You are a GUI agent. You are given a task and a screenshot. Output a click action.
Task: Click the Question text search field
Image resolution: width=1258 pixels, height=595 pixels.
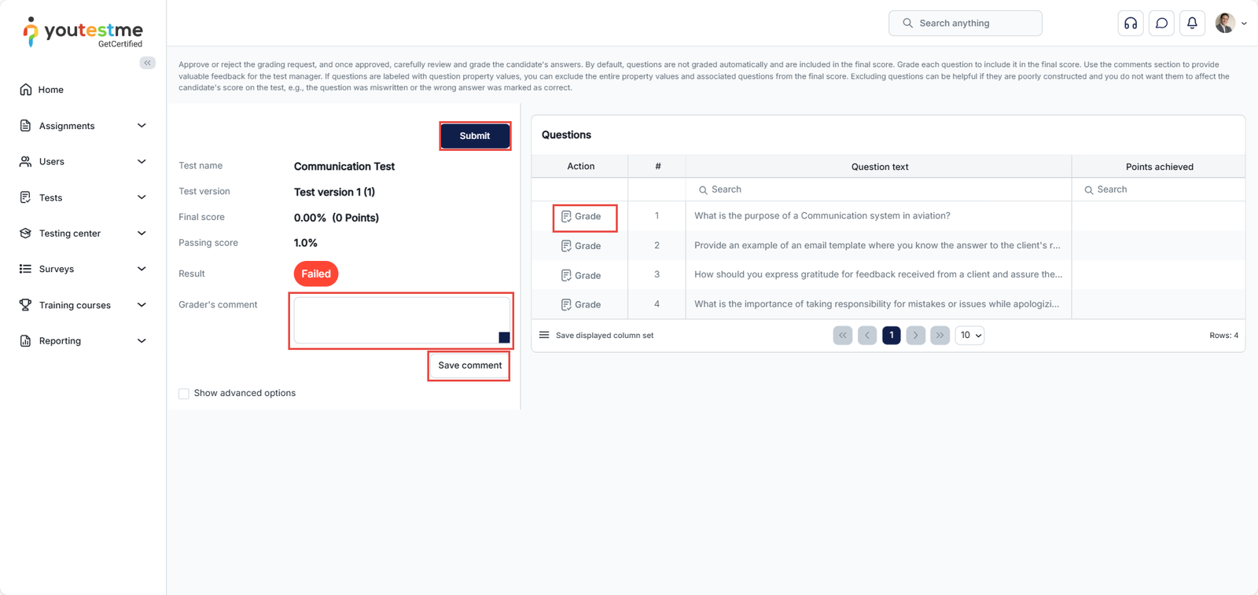pyautogui.click(x=879, y=189)
